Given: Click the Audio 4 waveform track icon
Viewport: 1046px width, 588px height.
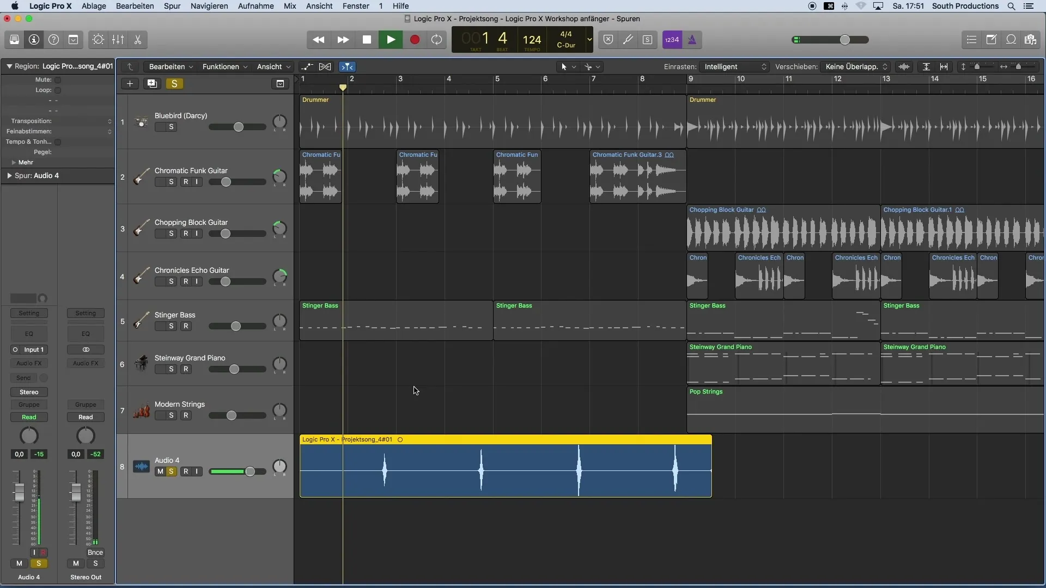Looking at the screenshot, I should [141, 467].
